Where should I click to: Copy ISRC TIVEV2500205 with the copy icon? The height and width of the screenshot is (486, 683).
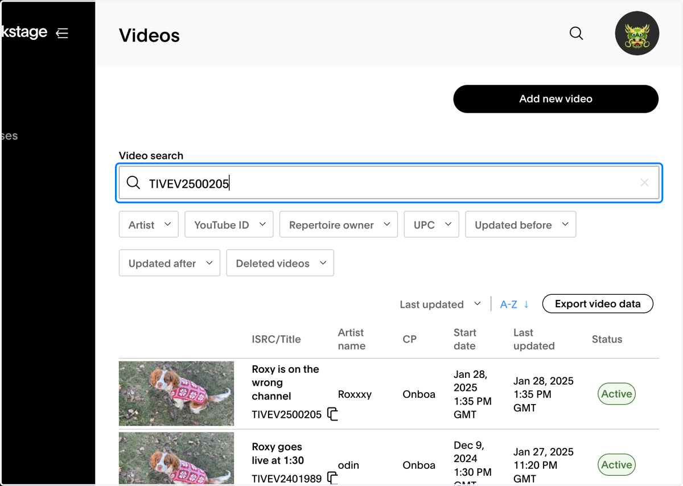click(x=332, y=414)
